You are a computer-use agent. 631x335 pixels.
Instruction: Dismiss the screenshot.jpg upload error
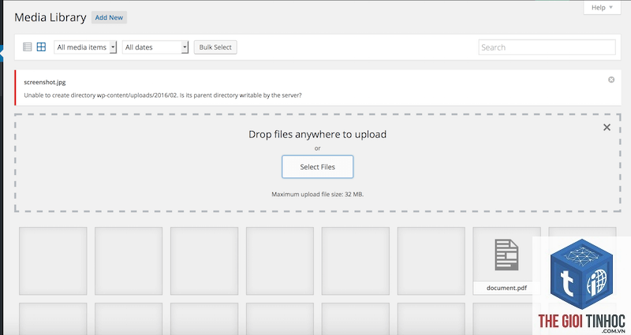pyautogui.click(x=610, y=80)
